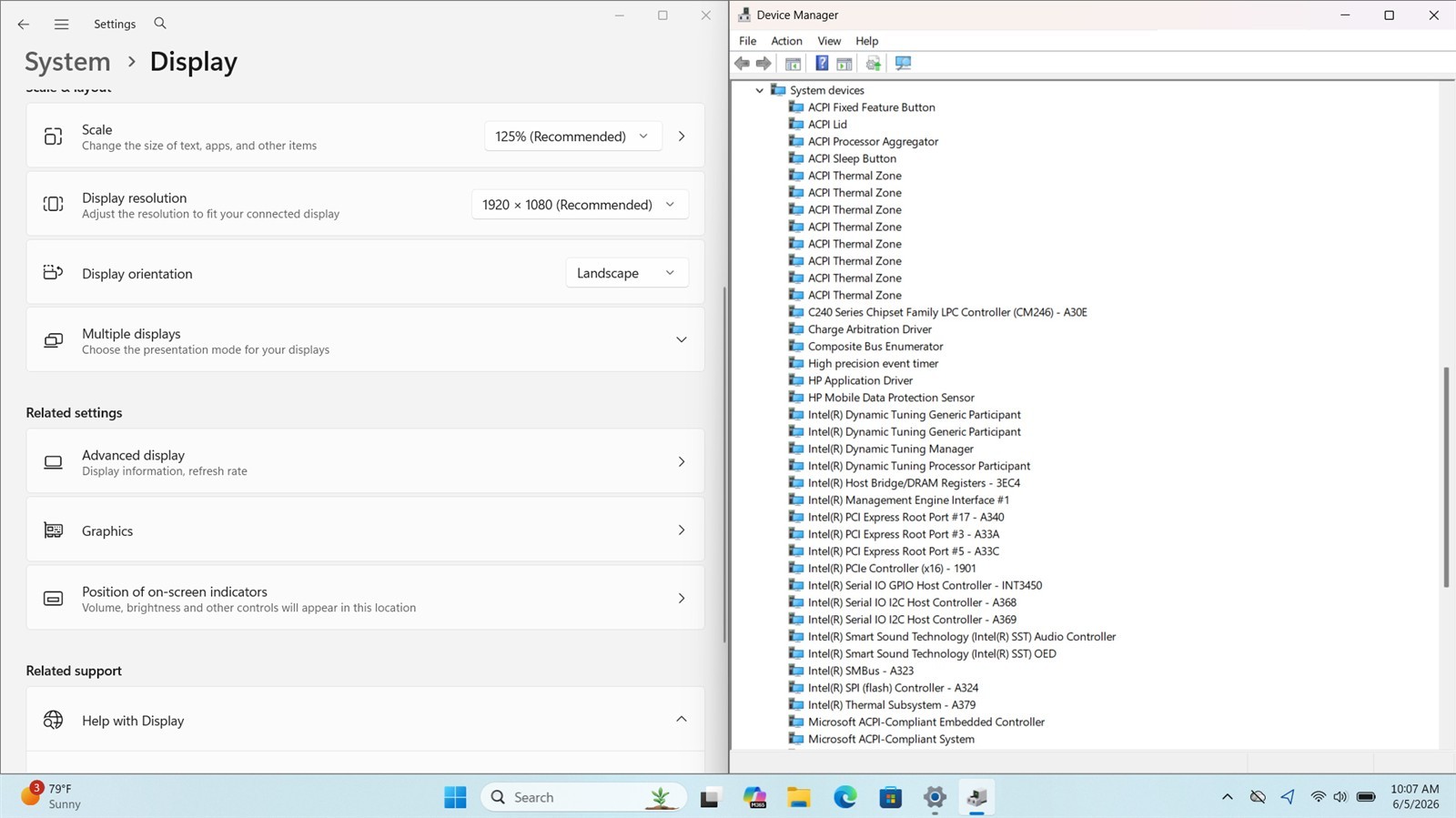This screenshot has height=818, width=1456.
Task: Open the Settings hamburger navigation menu
Action: (61, 25)
